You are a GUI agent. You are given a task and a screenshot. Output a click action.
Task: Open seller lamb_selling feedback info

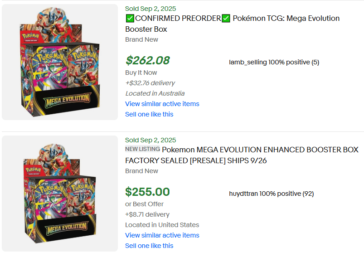pos(274,62)
